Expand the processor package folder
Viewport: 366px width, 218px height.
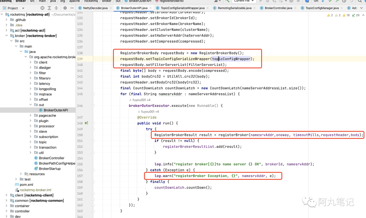30,126
